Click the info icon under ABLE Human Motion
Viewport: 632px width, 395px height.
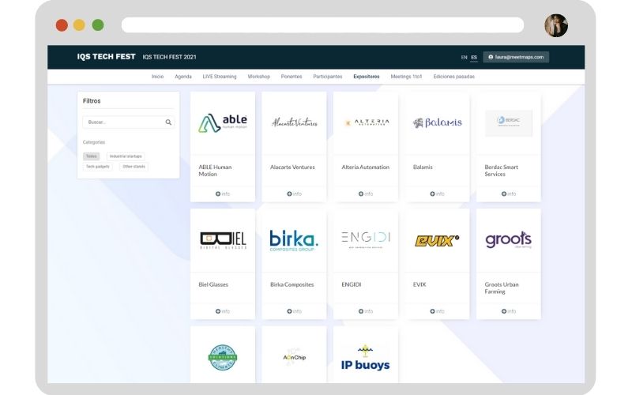218,194
